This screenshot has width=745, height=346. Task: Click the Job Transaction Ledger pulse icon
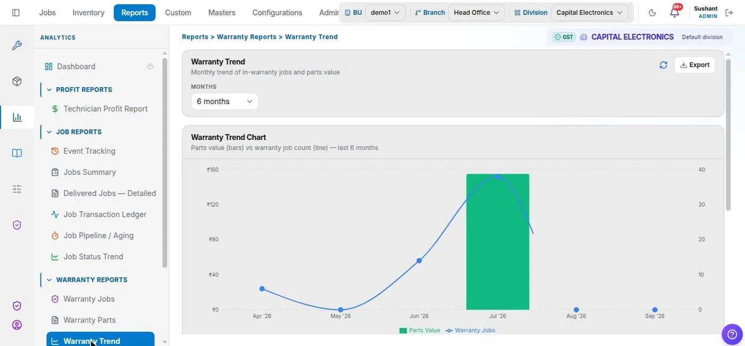(x=55, y=215)
